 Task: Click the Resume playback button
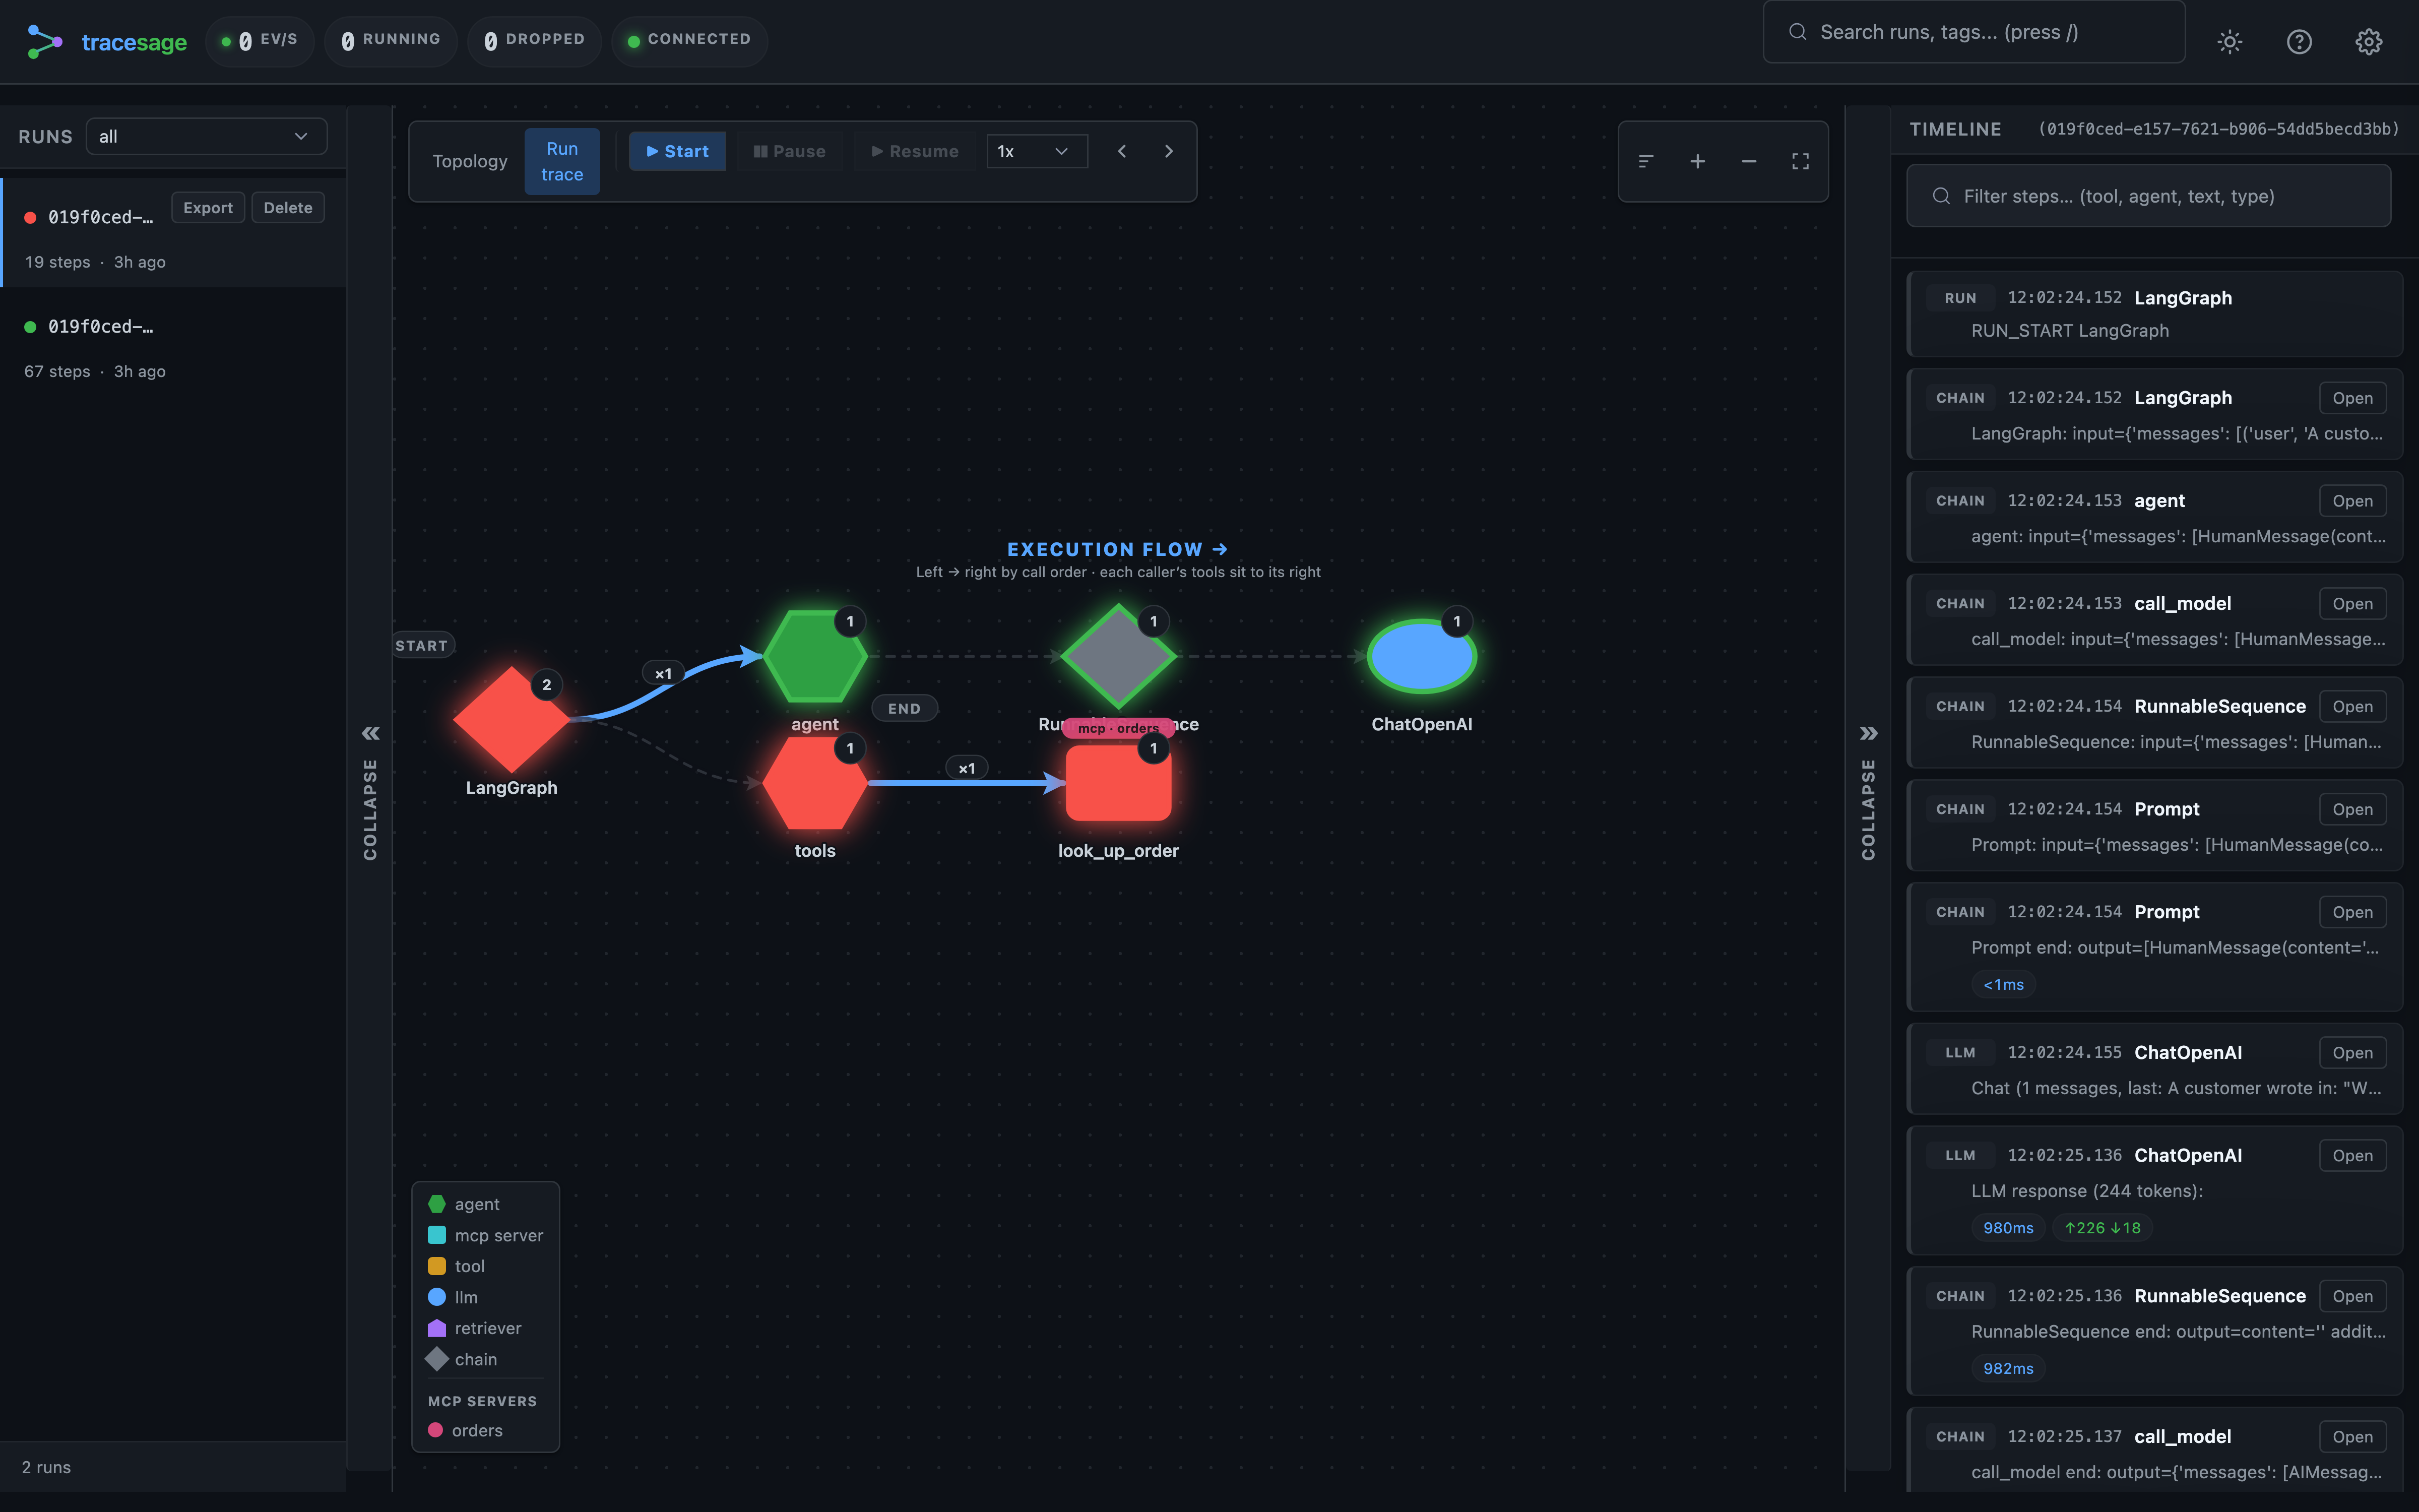point(915,151)
